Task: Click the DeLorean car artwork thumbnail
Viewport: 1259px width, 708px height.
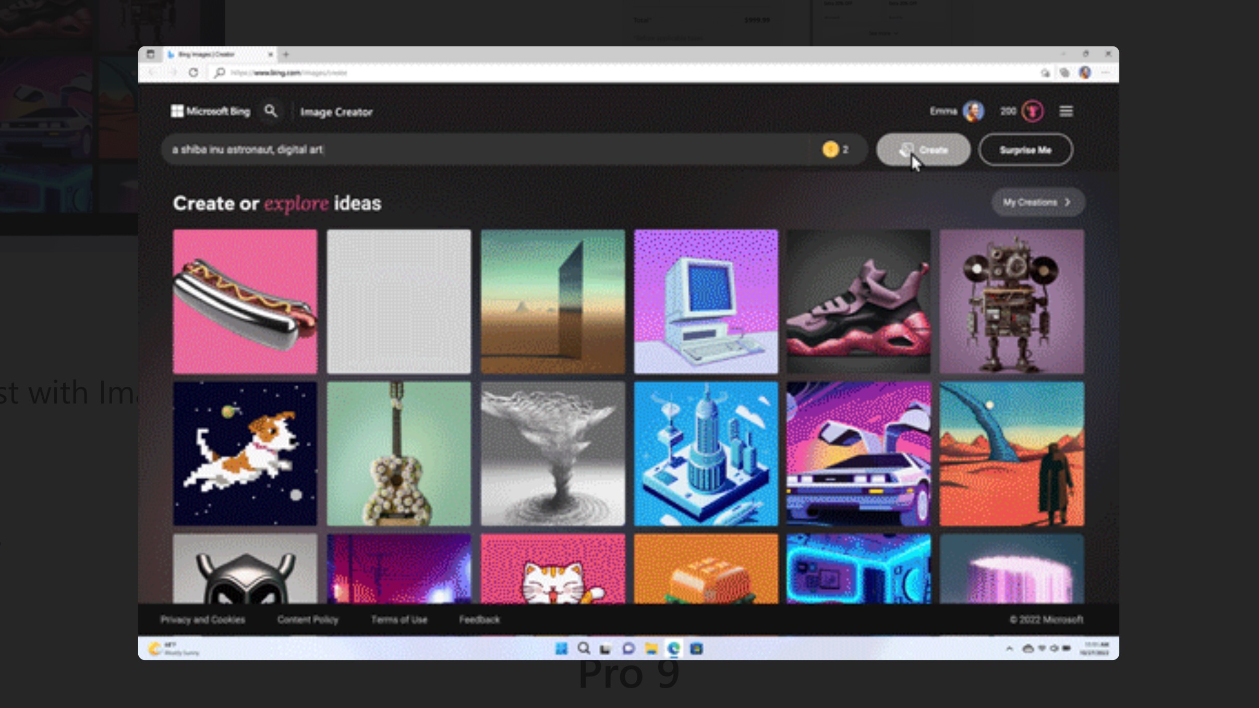Action: point(857,453)
